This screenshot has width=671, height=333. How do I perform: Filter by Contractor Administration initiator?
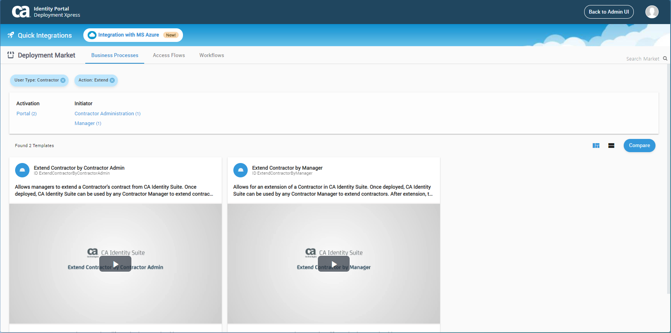(x=107, y=114)
